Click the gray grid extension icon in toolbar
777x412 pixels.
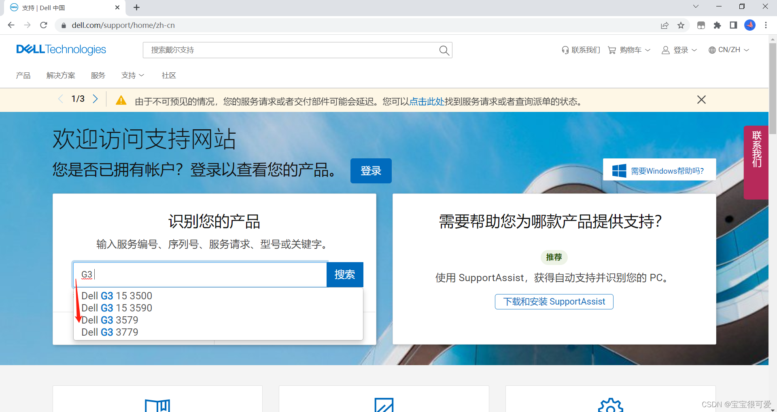701,25
